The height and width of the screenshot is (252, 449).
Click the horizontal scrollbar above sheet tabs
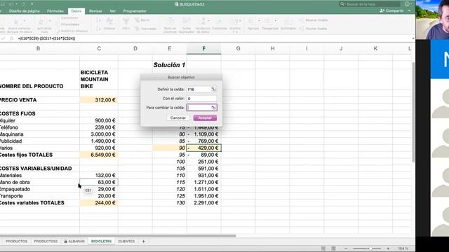click(x=117, y=236)
